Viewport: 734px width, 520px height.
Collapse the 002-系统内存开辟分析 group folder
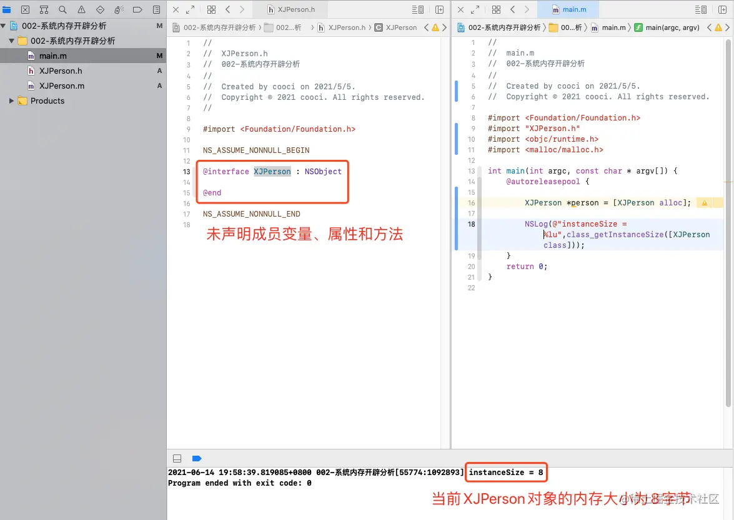tap(11, 41)
